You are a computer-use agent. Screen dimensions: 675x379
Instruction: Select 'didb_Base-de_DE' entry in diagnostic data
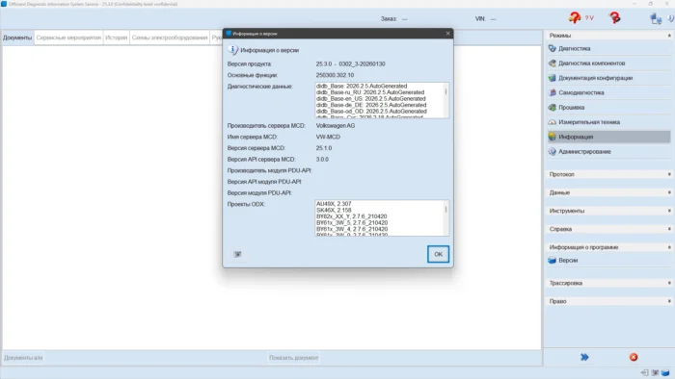(371, 105)
